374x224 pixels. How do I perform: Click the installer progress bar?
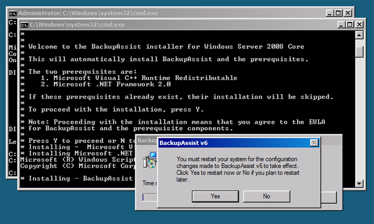point(150,197)
